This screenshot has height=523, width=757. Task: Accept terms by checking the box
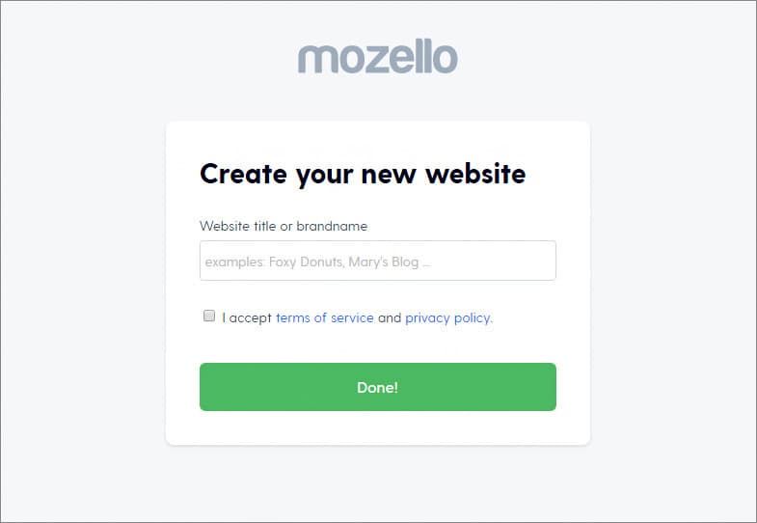(x=209, y=316)
